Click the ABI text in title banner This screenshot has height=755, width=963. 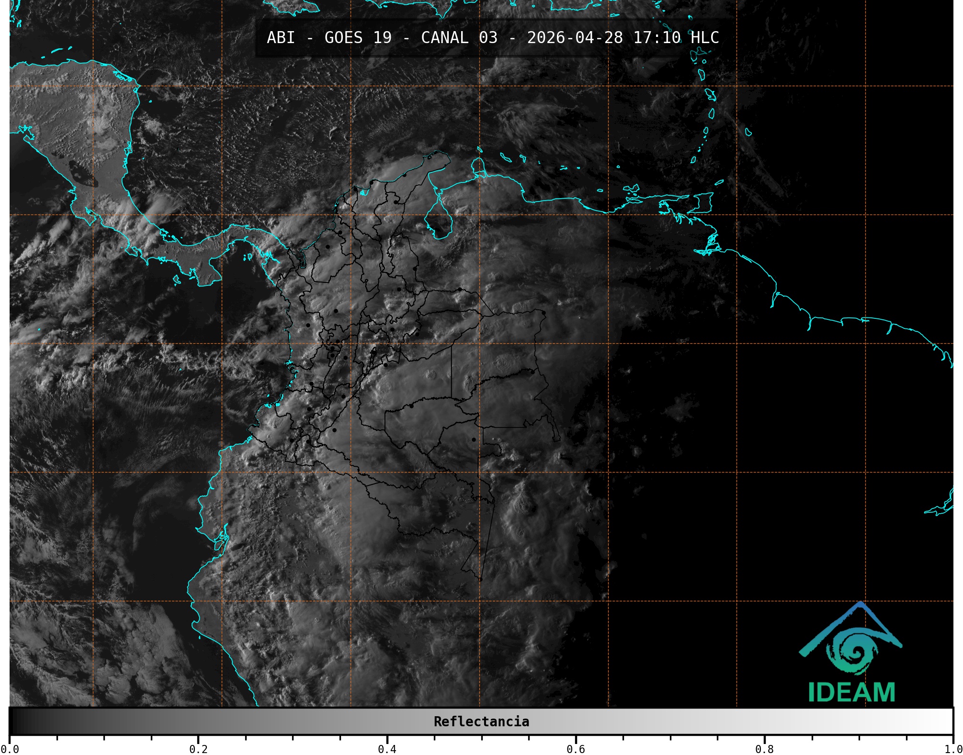coord(281,38)
